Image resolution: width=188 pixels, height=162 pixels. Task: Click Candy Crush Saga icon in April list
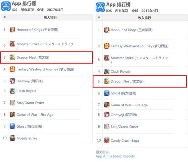(107, 140)
